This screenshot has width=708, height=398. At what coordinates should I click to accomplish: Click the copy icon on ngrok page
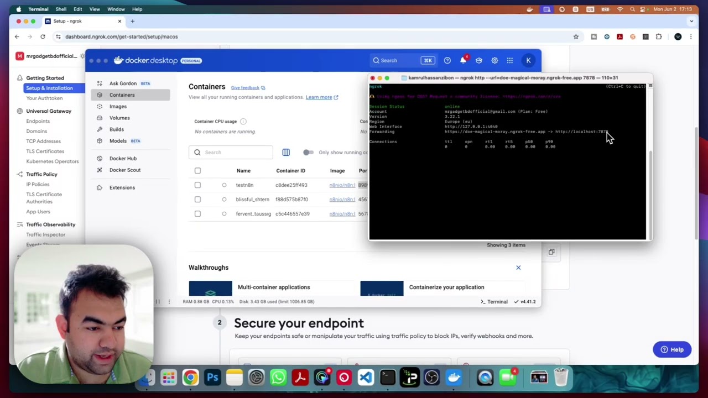pyautogui.click(x=551, y=252)
